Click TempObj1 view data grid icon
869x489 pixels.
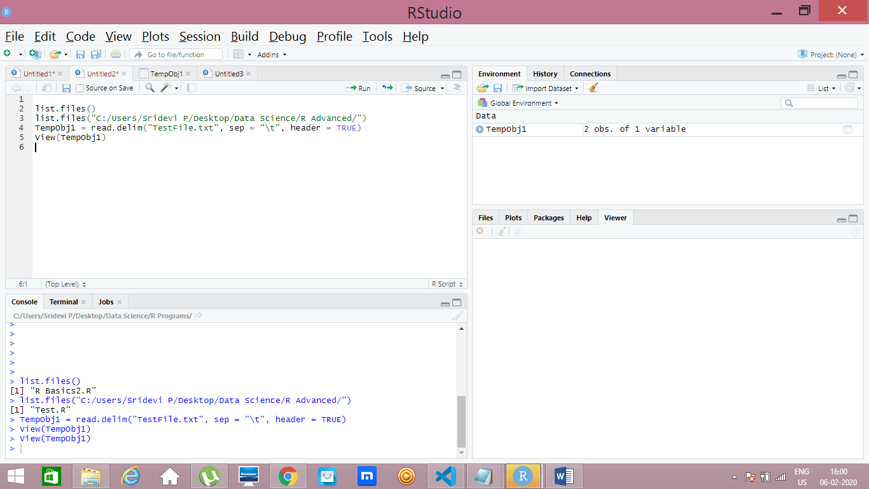(847, 129)
